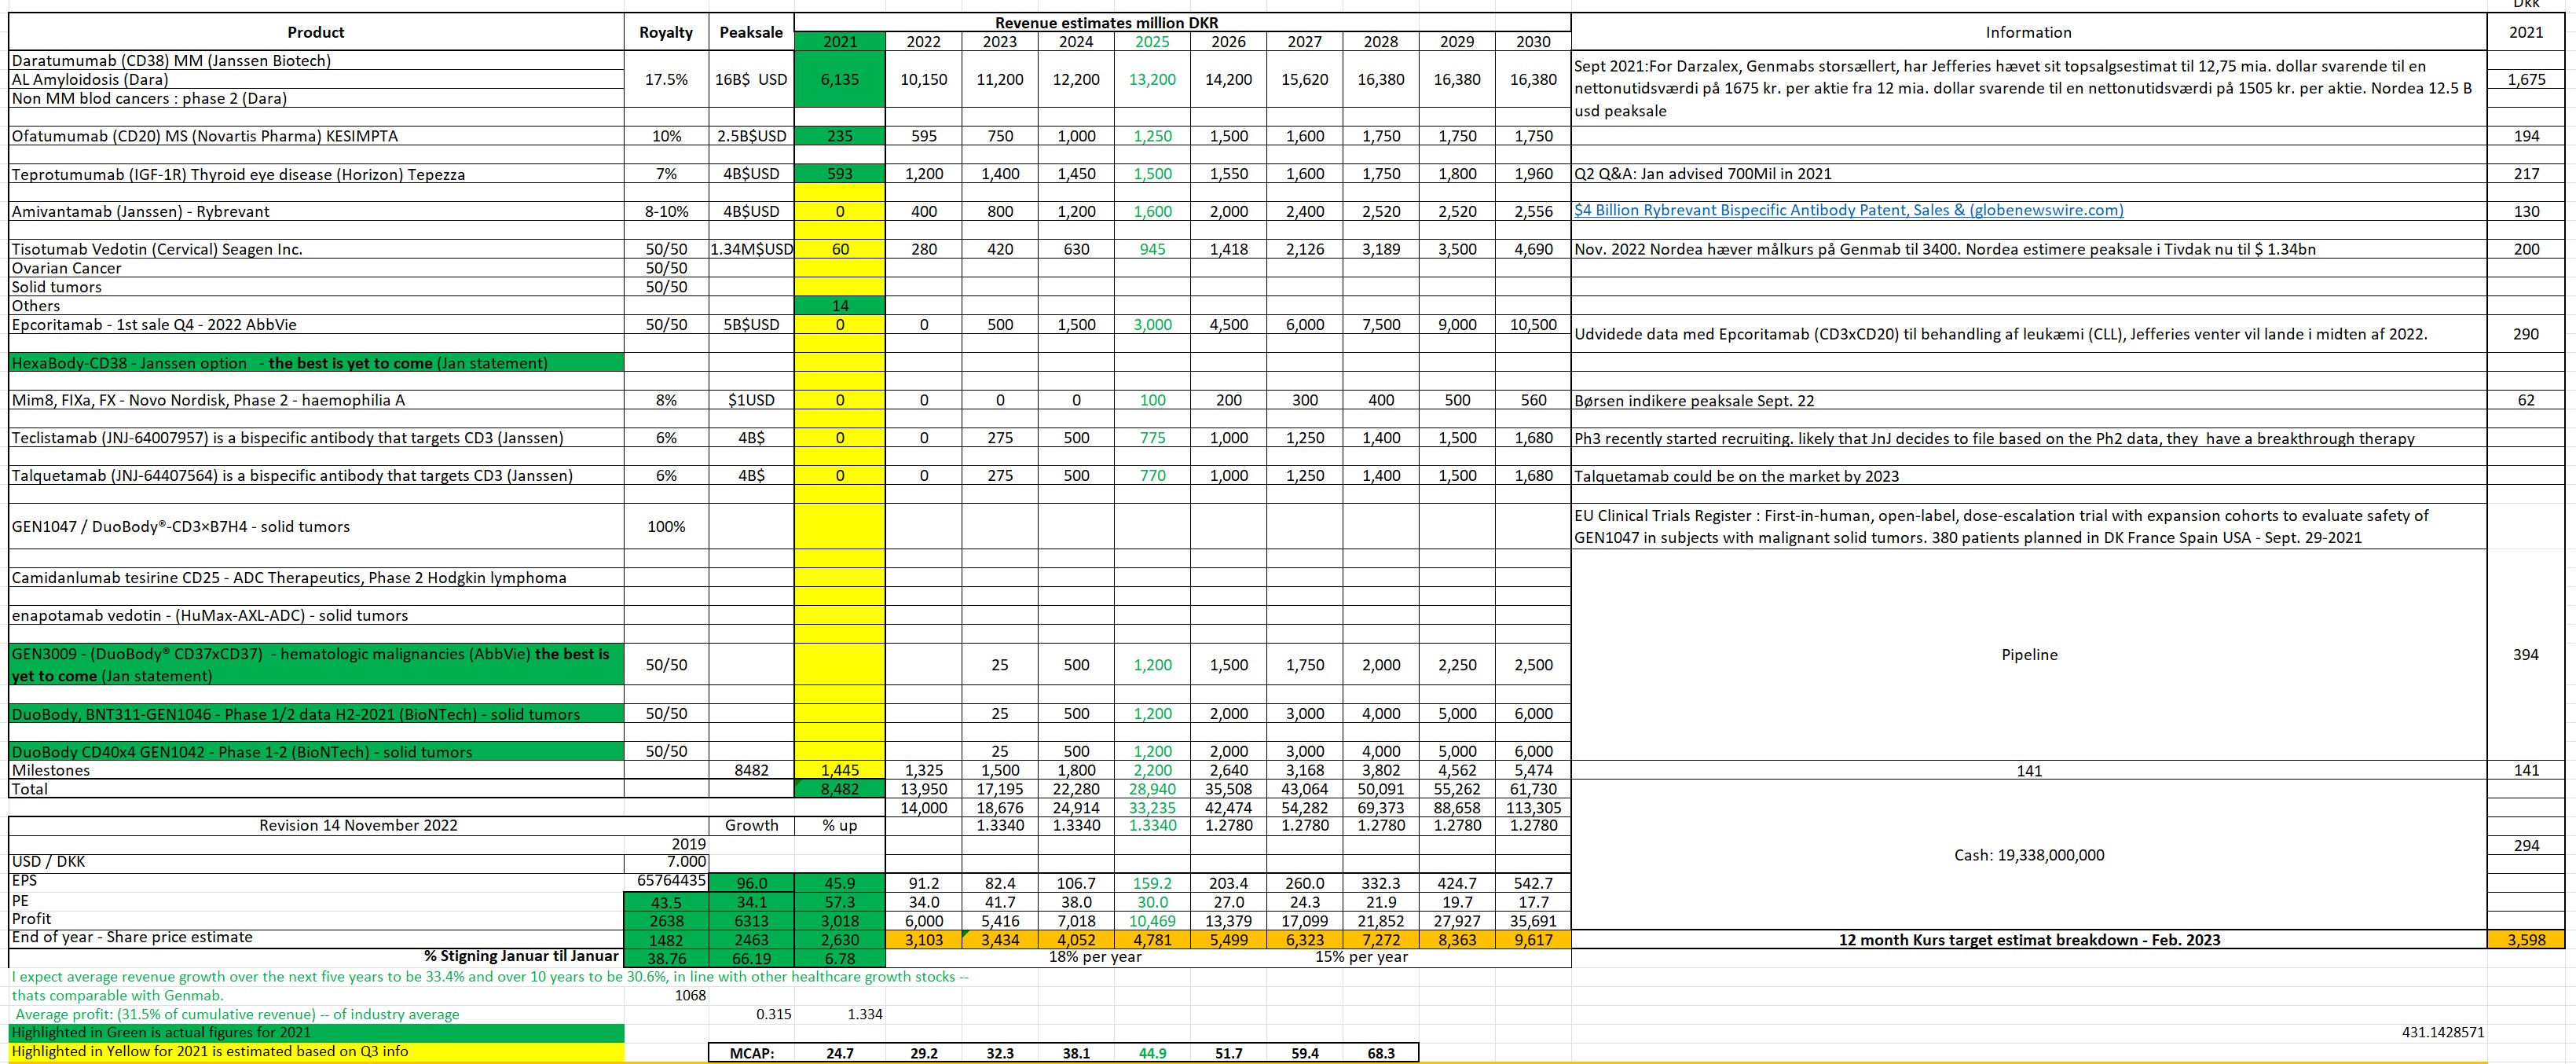Select the '15% per year' cell
Screen dimensions: 2576x1064
coord(1361,957)
